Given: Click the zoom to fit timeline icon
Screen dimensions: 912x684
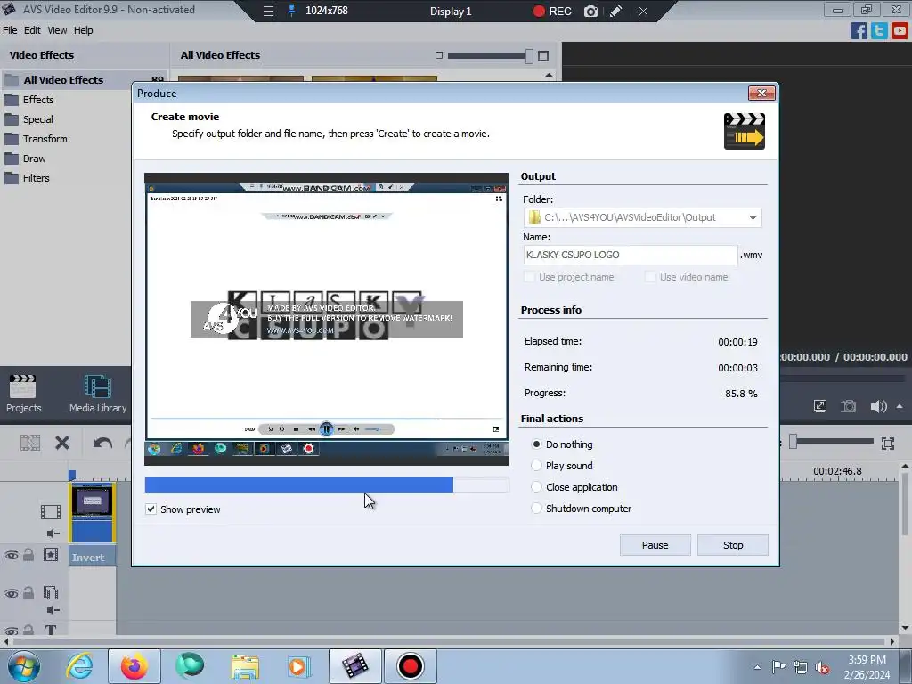Looking at the screenshot, I should pyautogui.click(x=888, y=444).
